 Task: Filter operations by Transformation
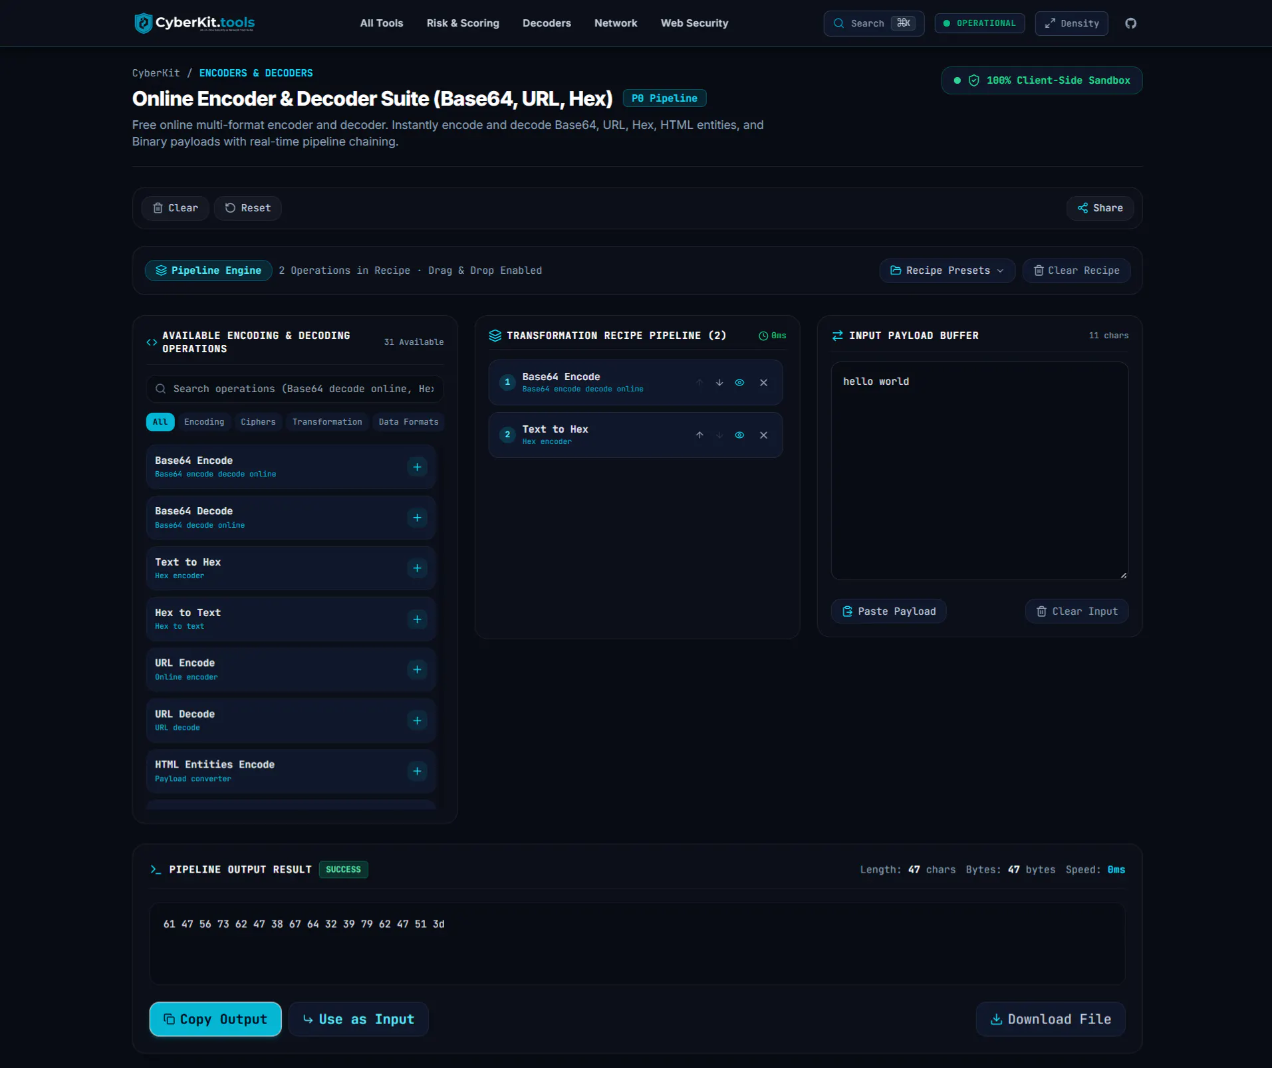(327, 422)
